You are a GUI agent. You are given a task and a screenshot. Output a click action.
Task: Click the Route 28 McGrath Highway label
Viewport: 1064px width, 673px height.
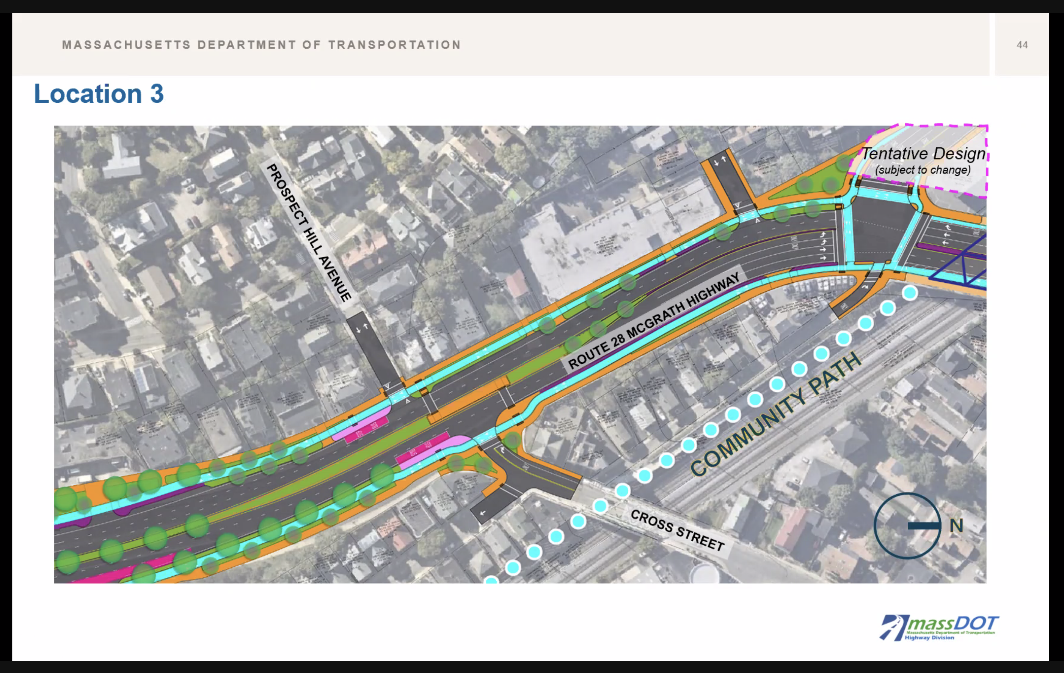[653, 321]
